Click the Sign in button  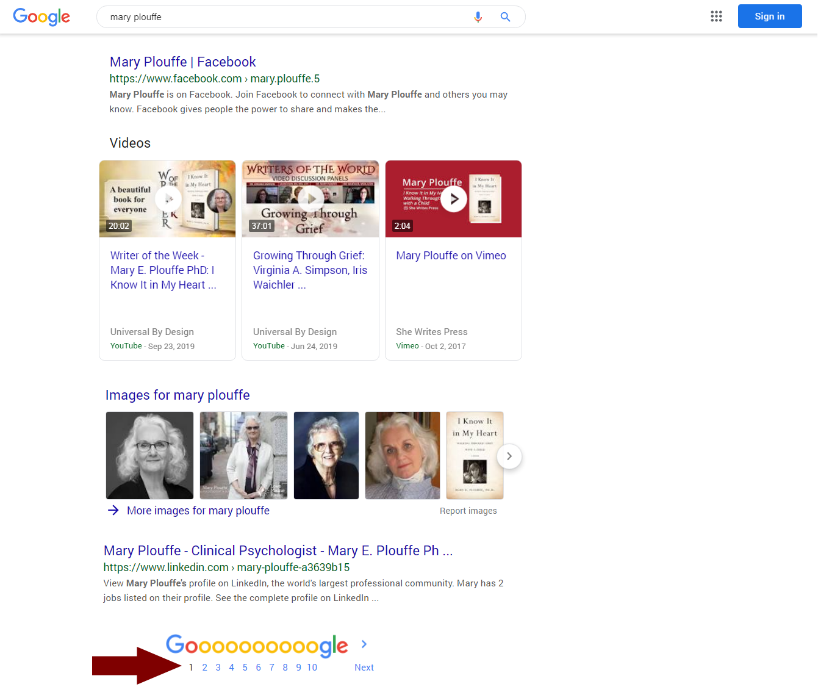point(770,16)
